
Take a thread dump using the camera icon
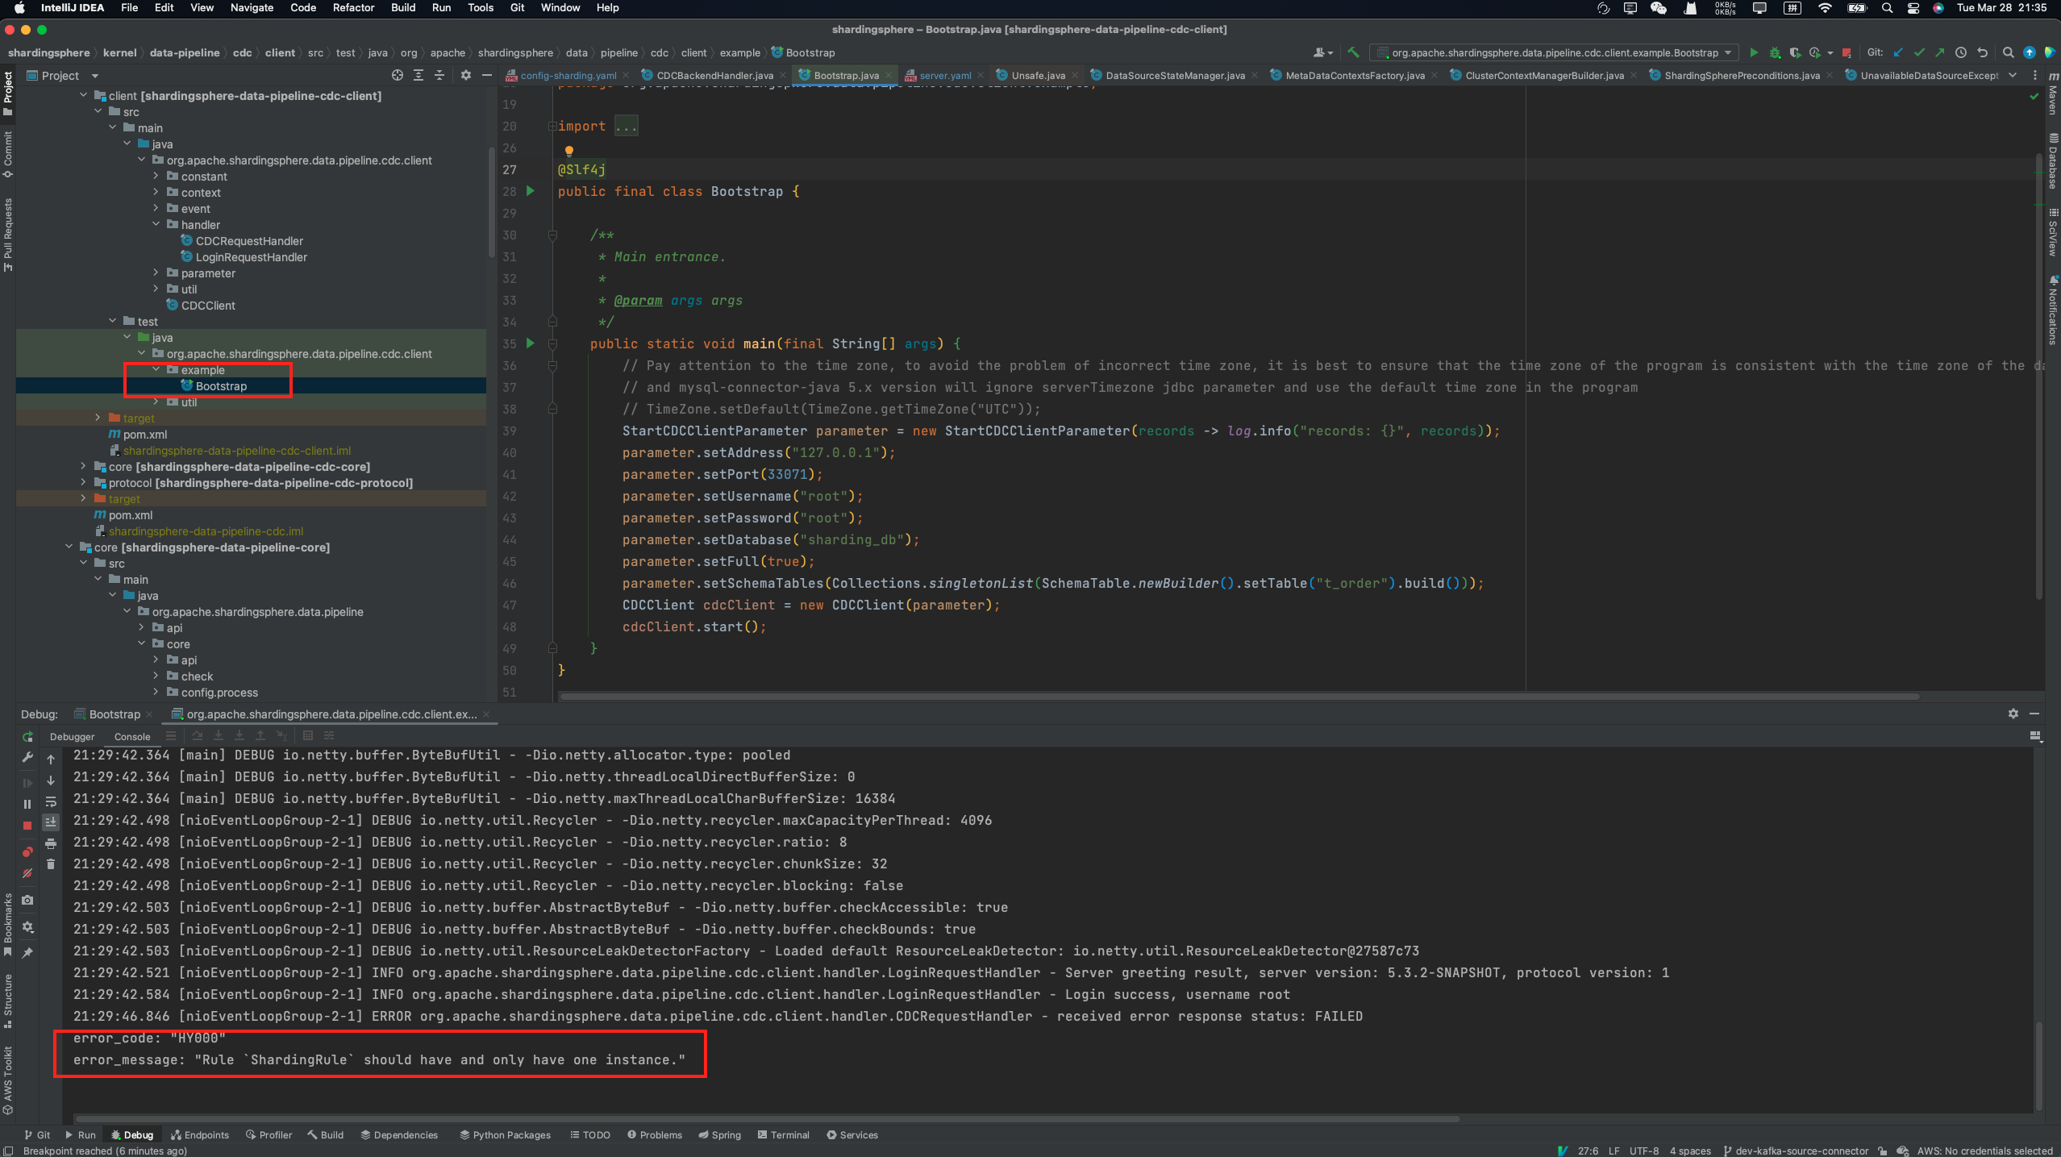tap(27, 901)
